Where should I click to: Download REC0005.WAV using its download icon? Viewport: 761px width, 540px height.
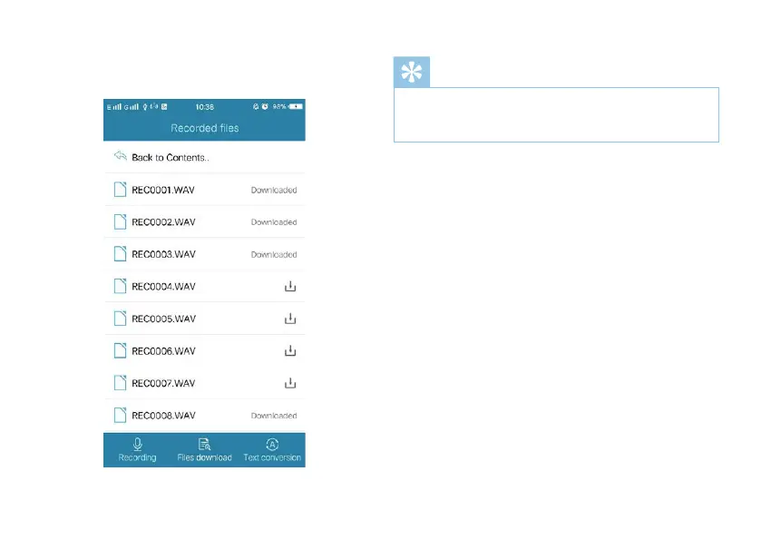coord(290,318)
